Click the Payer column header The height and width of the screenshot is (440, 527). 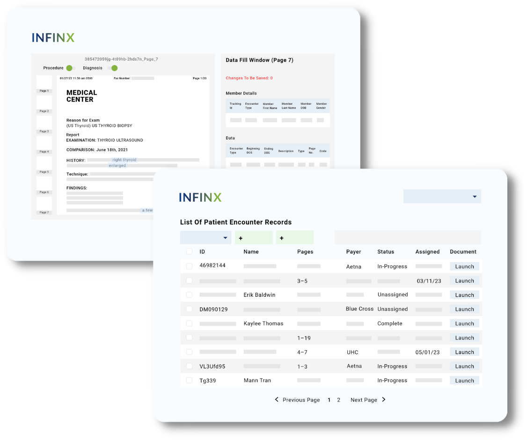pos(353,251)
